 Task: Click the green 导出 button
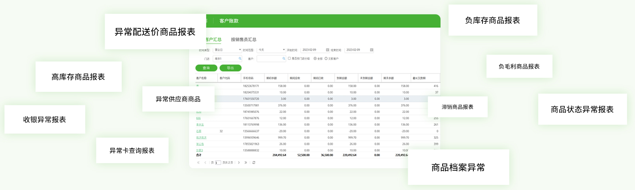pos(230,68)
